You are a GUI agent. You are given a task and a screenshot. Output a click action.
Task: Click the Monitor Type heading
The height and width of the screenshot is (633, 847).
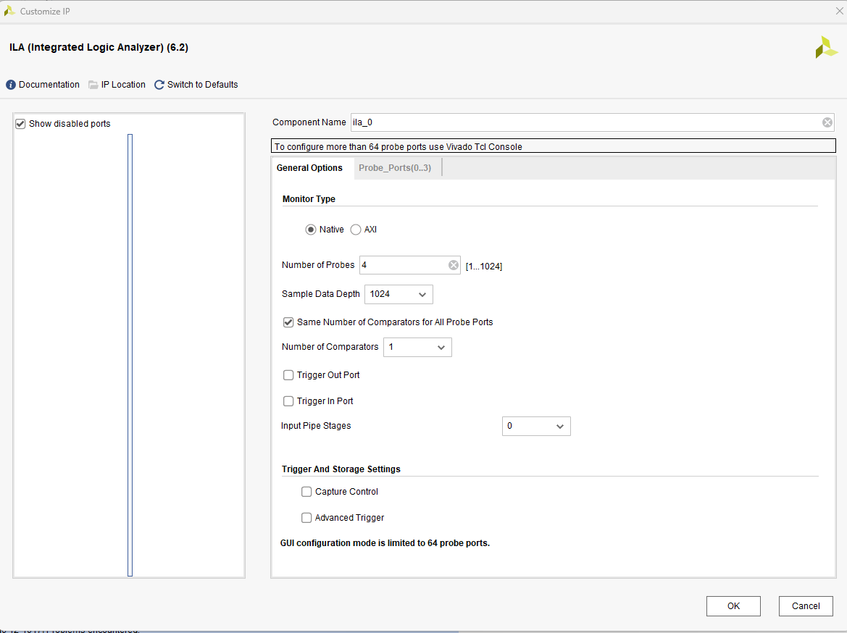309,199
